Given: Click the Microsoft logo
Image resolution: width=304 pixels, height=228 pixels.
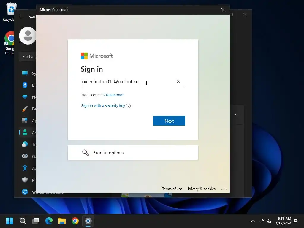Looking at the screenshot, I should [x=97, y=56].
